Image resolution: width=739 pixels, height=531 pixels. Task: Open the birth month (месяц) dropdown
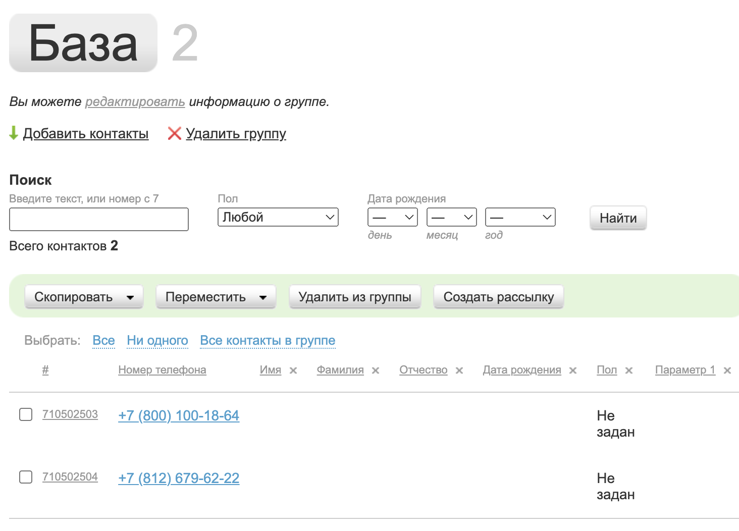(452, 217)
